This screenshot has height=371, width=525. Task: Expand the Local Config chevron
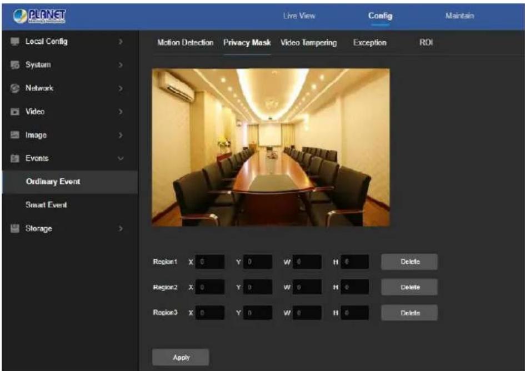(x=121, y=42)
